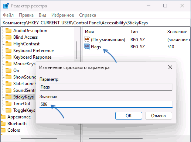The height and width of the screenshot is (142, 191).
Task: Click the tree pane vertical scrollbar thumb
Action: coord(77,50)
